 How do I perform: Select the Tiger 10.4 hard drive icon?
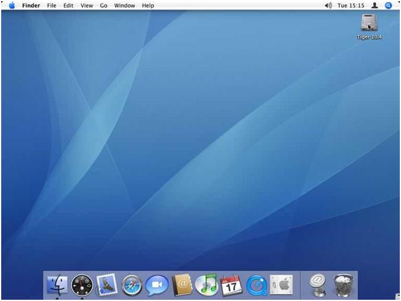coord(369,23)
